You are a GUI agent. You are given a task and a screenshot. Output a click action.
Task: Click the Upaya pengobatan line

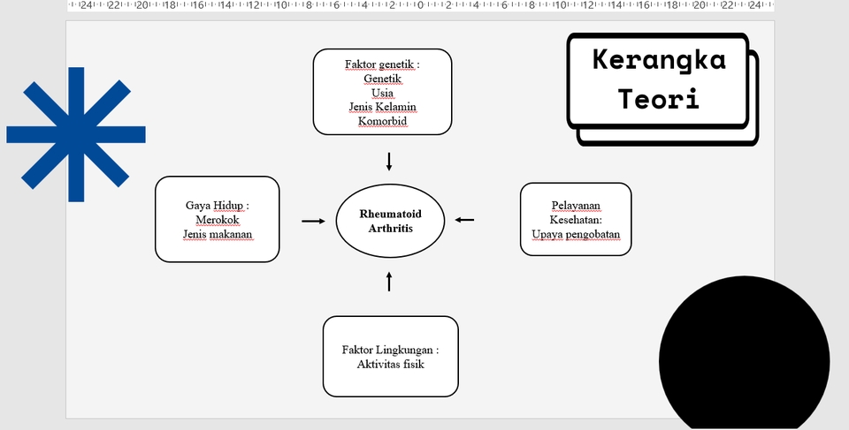[576, 234]
